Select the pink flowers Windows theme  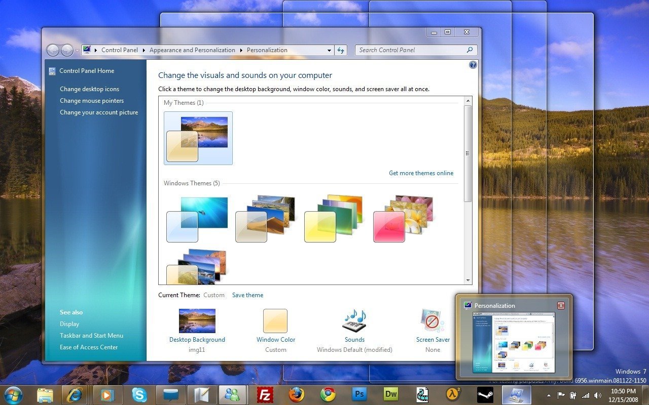(x=404, y=219)
